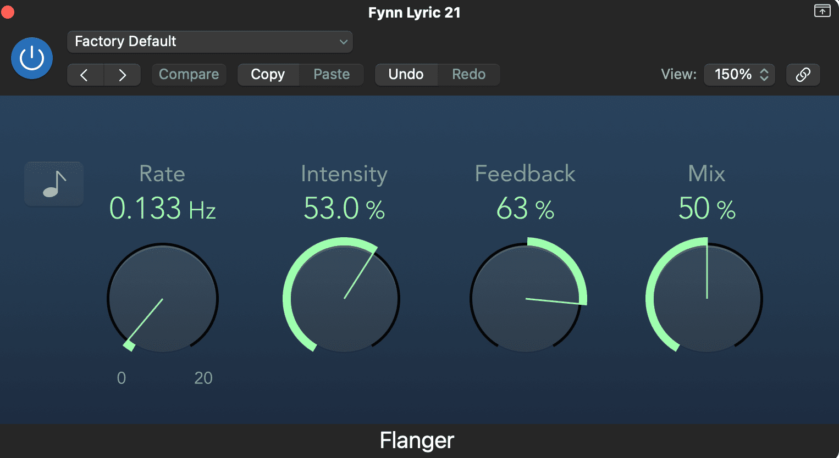Image resolution: width=839 pixels, height=458 pixels.
Task: Go to previous preset with left arrow
Action: point(85,75)
